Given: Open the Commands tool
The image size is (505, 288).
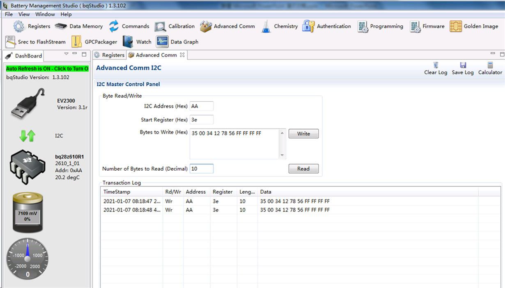Looking at the screenshot, I should pyautogui.click(x=129, y=26).
